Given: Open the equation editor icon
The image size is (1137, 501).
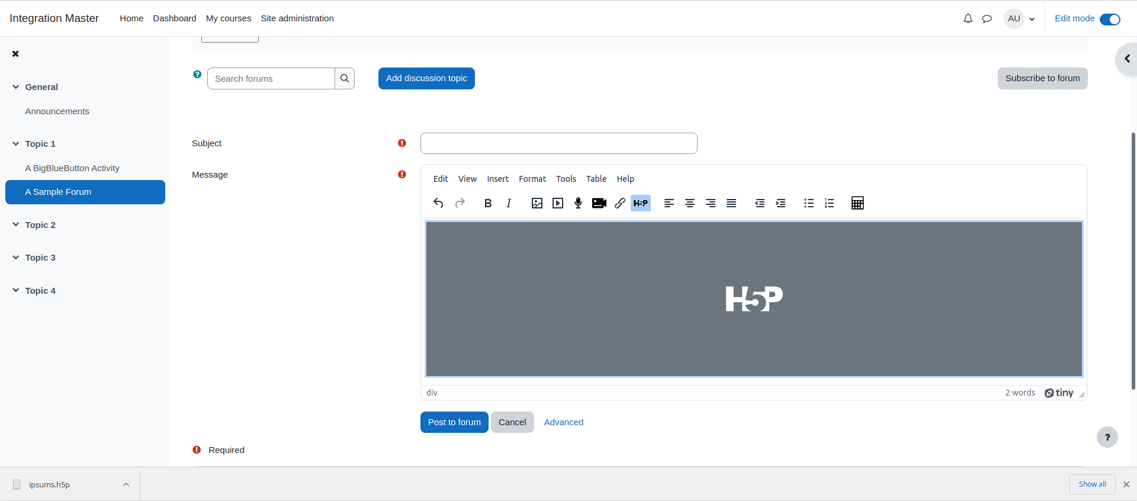Looking at the screenshot, I should click(x=857, y=203).
